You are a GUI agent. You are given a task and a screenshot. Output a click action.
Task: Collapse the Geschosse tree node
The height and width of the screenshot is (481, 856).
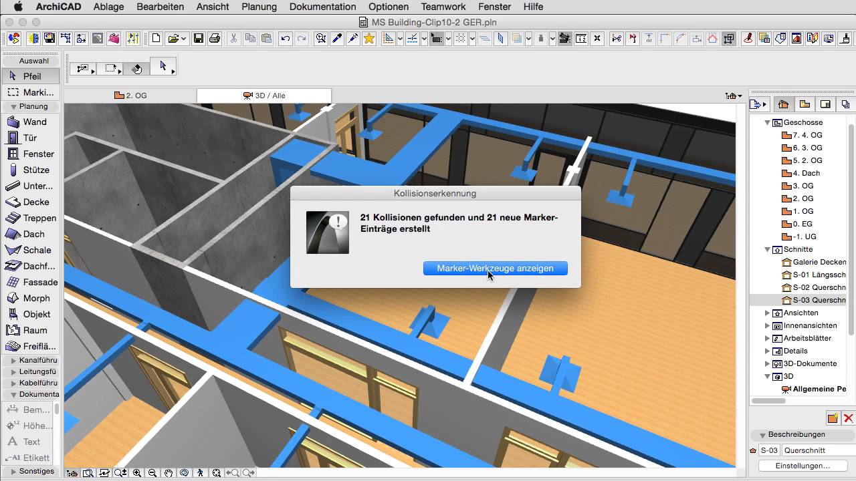pos(768,122)
